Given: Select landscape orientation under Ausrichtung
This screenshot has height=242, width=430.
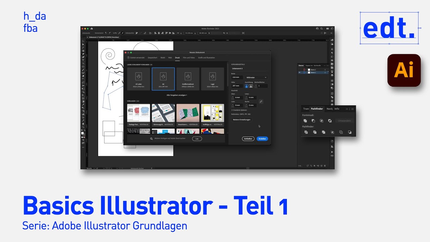Looking at the screenshot, I should [251, 86].
